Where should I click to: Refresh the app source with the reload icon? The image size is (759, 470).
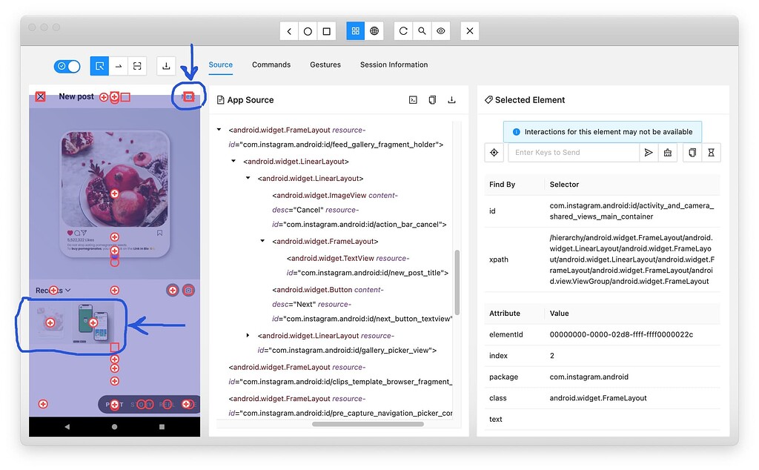click(x=403, y=30)
